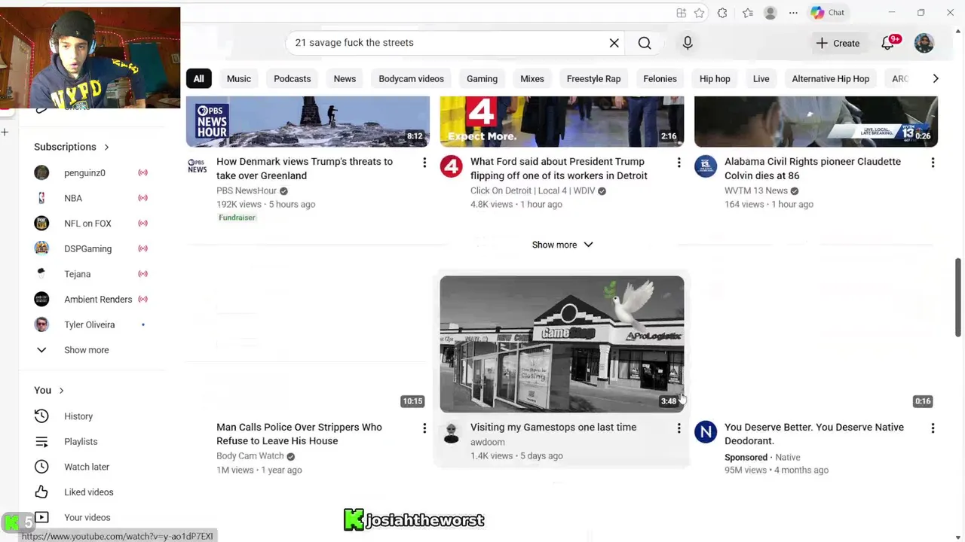The width and height of the screenshot is (965, 542).
Task: Select the Hip hop filter chip
Action: tap(715, 78)
